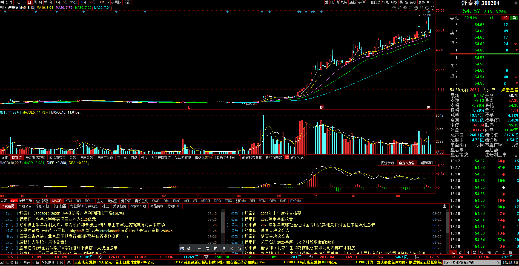Click the 财 marker on chart bottom
Image resolution: width=519 pixels, height=266 pixels.
(429, 107)
